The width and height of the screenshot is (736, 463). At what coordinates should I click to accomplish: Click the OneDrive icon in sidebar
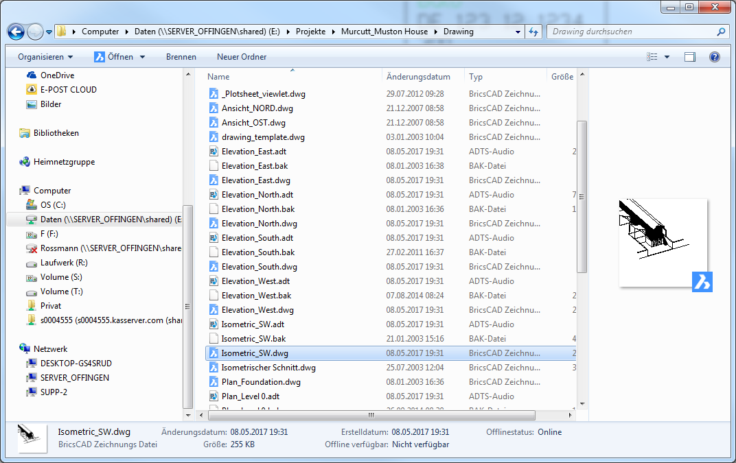tap(31, 75)
